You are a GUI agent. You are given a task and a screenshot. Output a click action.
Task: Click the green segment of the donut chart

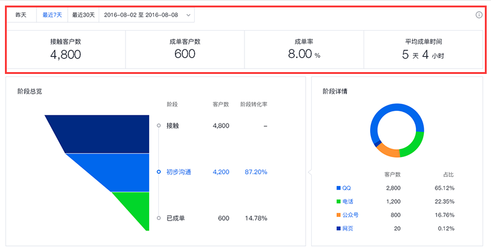[x=413, y=145]
